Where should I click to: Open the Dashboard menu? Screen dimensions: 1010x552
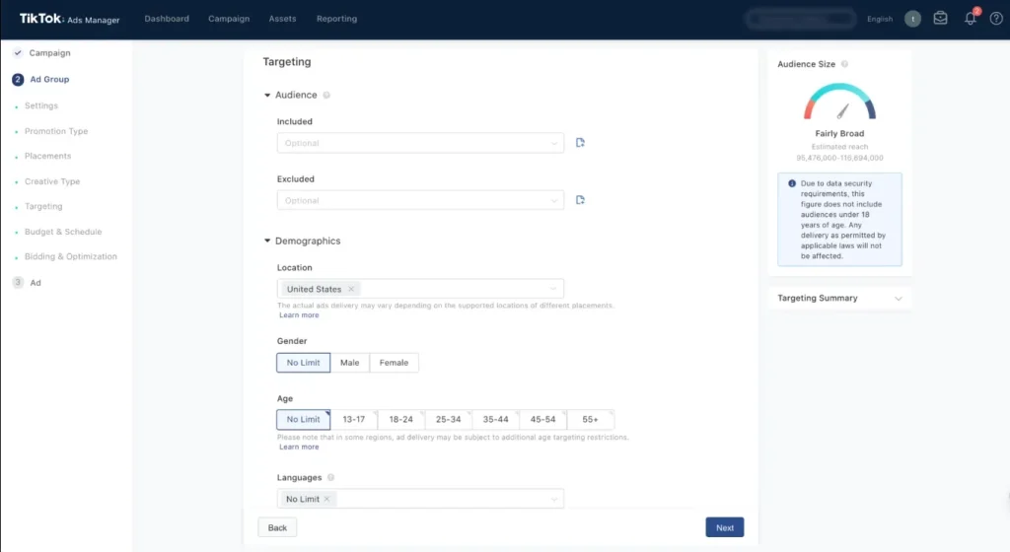pyautogui.click(x=167, y=19)
